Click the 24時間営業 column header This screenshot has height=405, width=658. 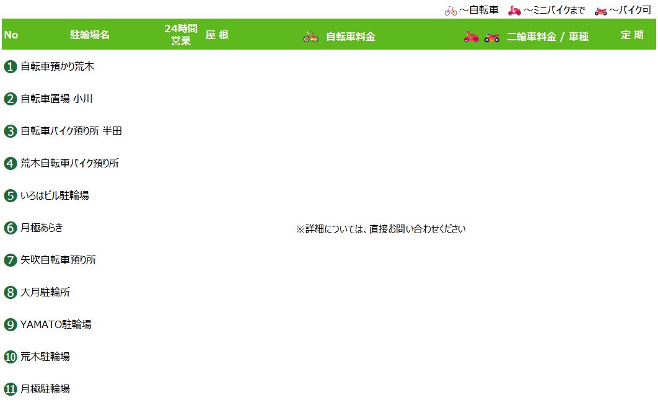[x=181, y=35]
